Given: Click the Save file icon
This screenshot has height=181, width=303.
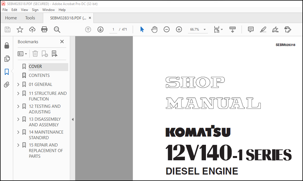Looking at the screenshot, I should pos(8,29).
